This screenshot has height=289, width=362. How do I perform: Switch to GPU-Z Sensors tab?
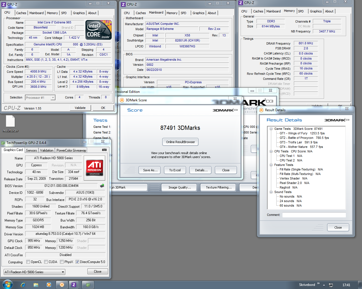(31, 150)
